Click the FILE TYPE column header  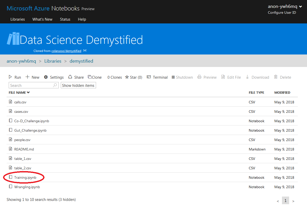point(256,92)
